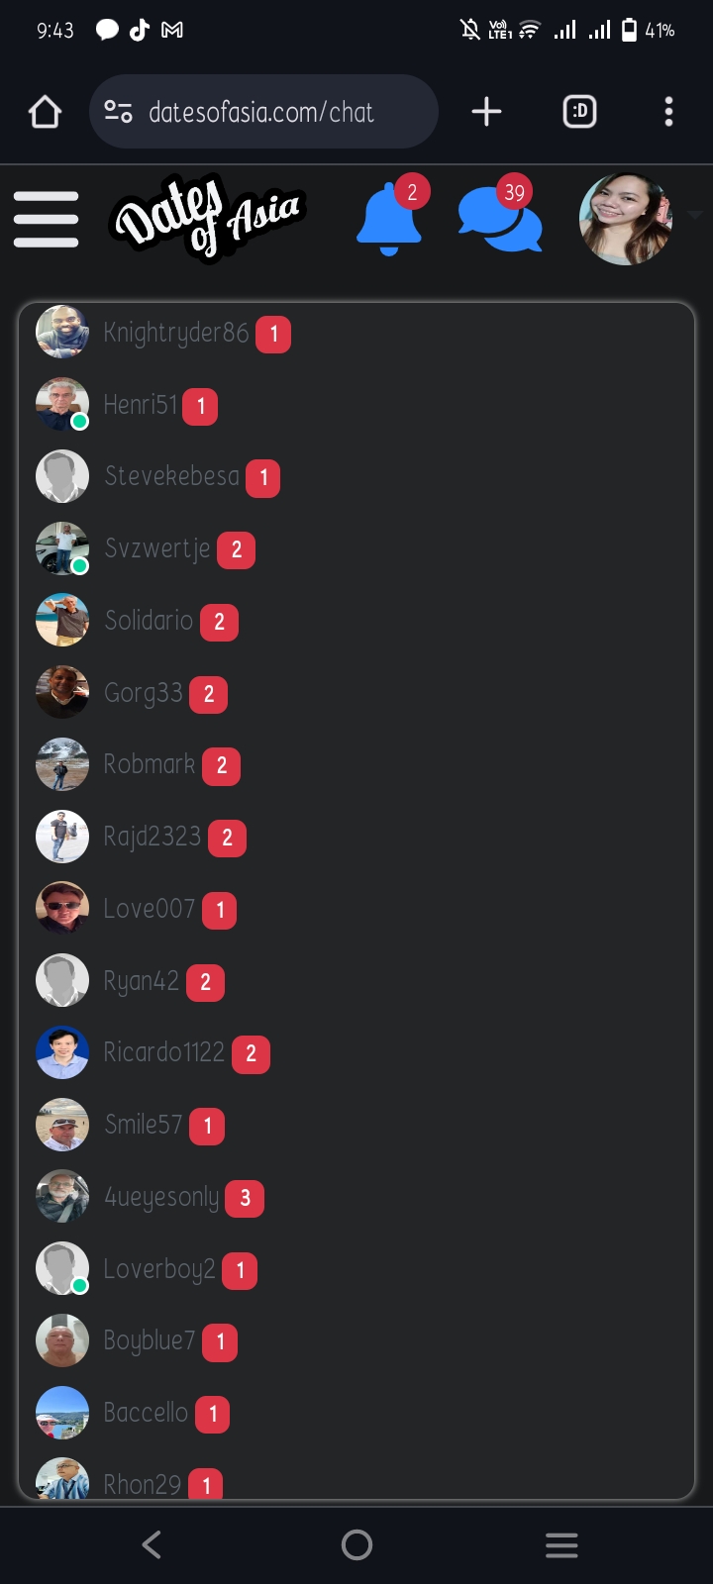Open chat with Knightryder86
The width and height of the screenshot is (713, 1584).
[356, 333]
